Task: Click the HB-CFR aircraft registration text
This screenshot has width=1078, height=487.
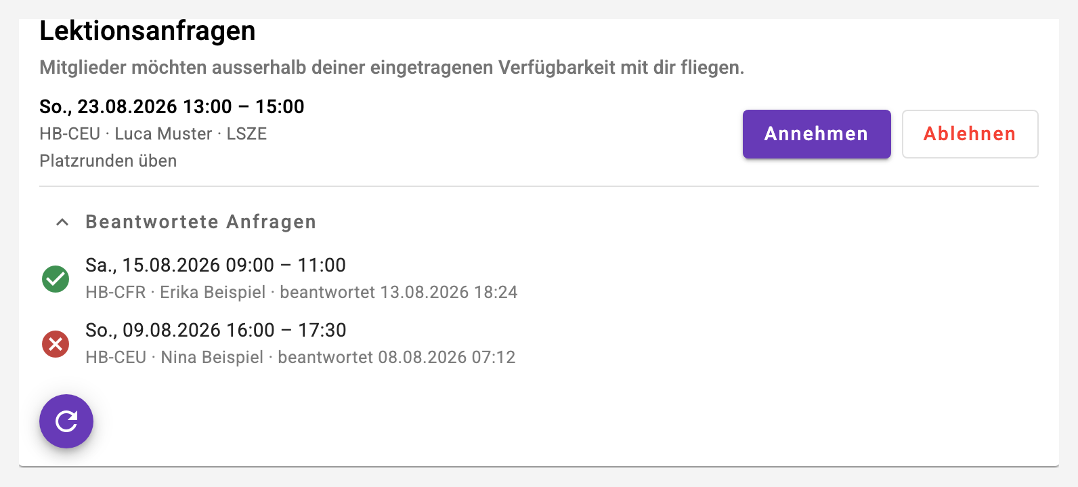Action: [x=116, y=292]
